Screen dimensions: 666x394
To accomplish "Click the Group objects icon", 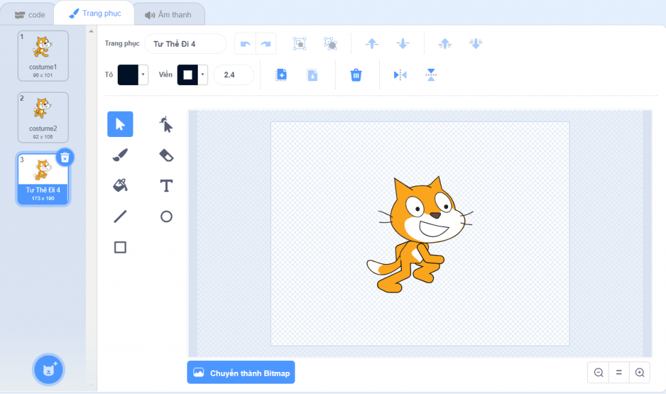I will [299, 43].
